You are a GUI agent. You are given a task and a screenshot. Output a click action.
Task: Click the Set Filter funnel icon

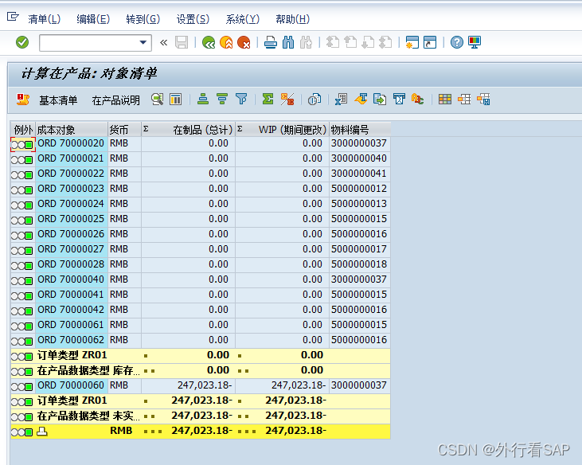tap(241, 100)
